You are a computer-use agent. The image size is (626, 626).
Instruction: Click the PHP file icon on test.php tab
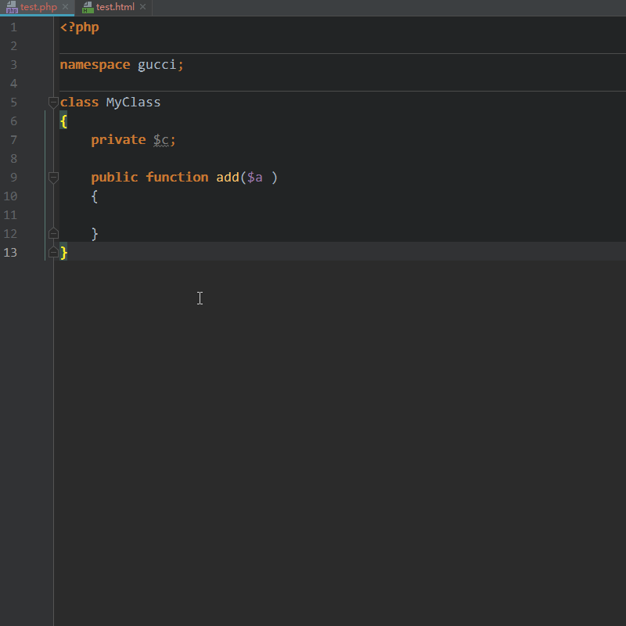12,7
